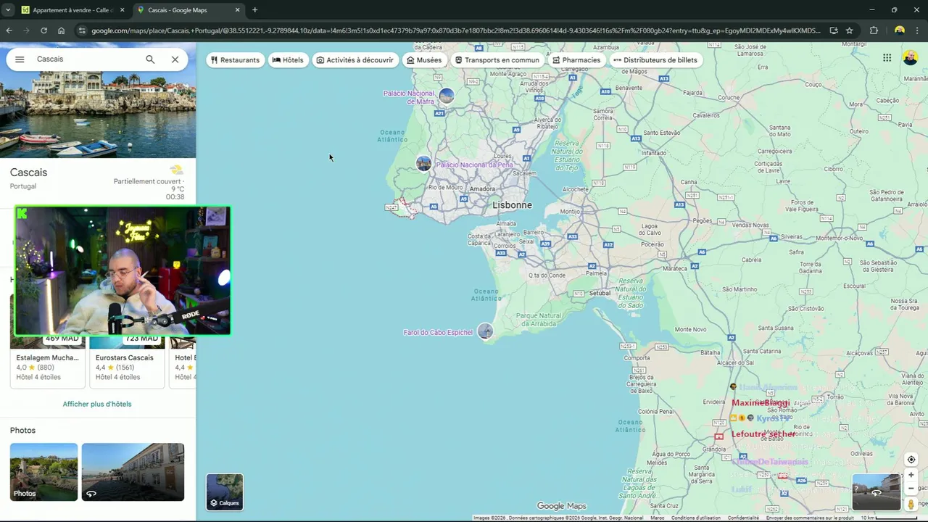The height and width of the screenshot is (522, 928).
Task: Click the Street View pegman icon
Action: [911, 504]
